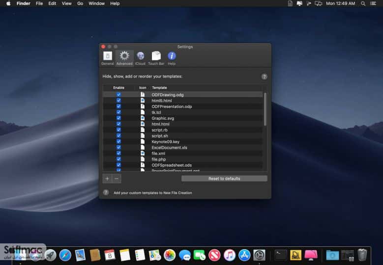
Task: Select the Keynote09.key template name
Action: coord(165,142)
